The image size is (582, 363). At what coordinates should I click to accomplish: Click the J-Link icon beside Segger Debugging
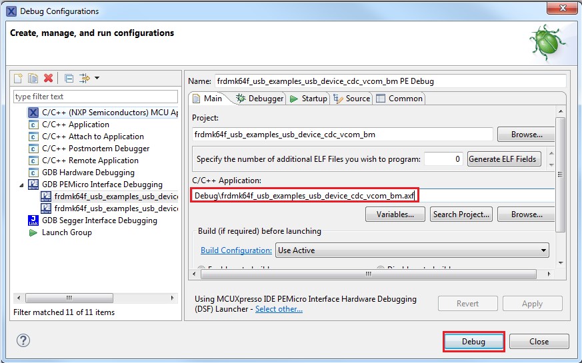point(33,220)
